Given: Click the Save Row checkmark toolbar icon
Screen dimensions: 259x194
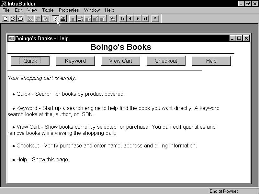Looking at the screenshot, I should click(96, 18).
